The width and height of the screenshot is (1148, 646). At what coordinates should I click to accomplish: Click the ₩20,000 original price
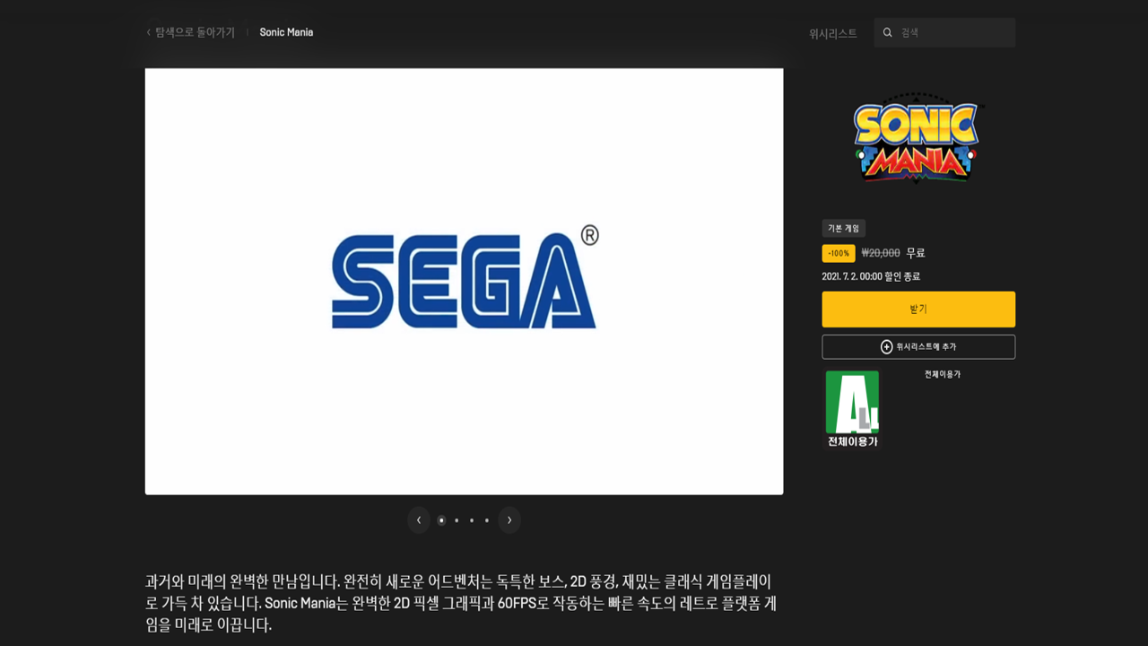881,253
